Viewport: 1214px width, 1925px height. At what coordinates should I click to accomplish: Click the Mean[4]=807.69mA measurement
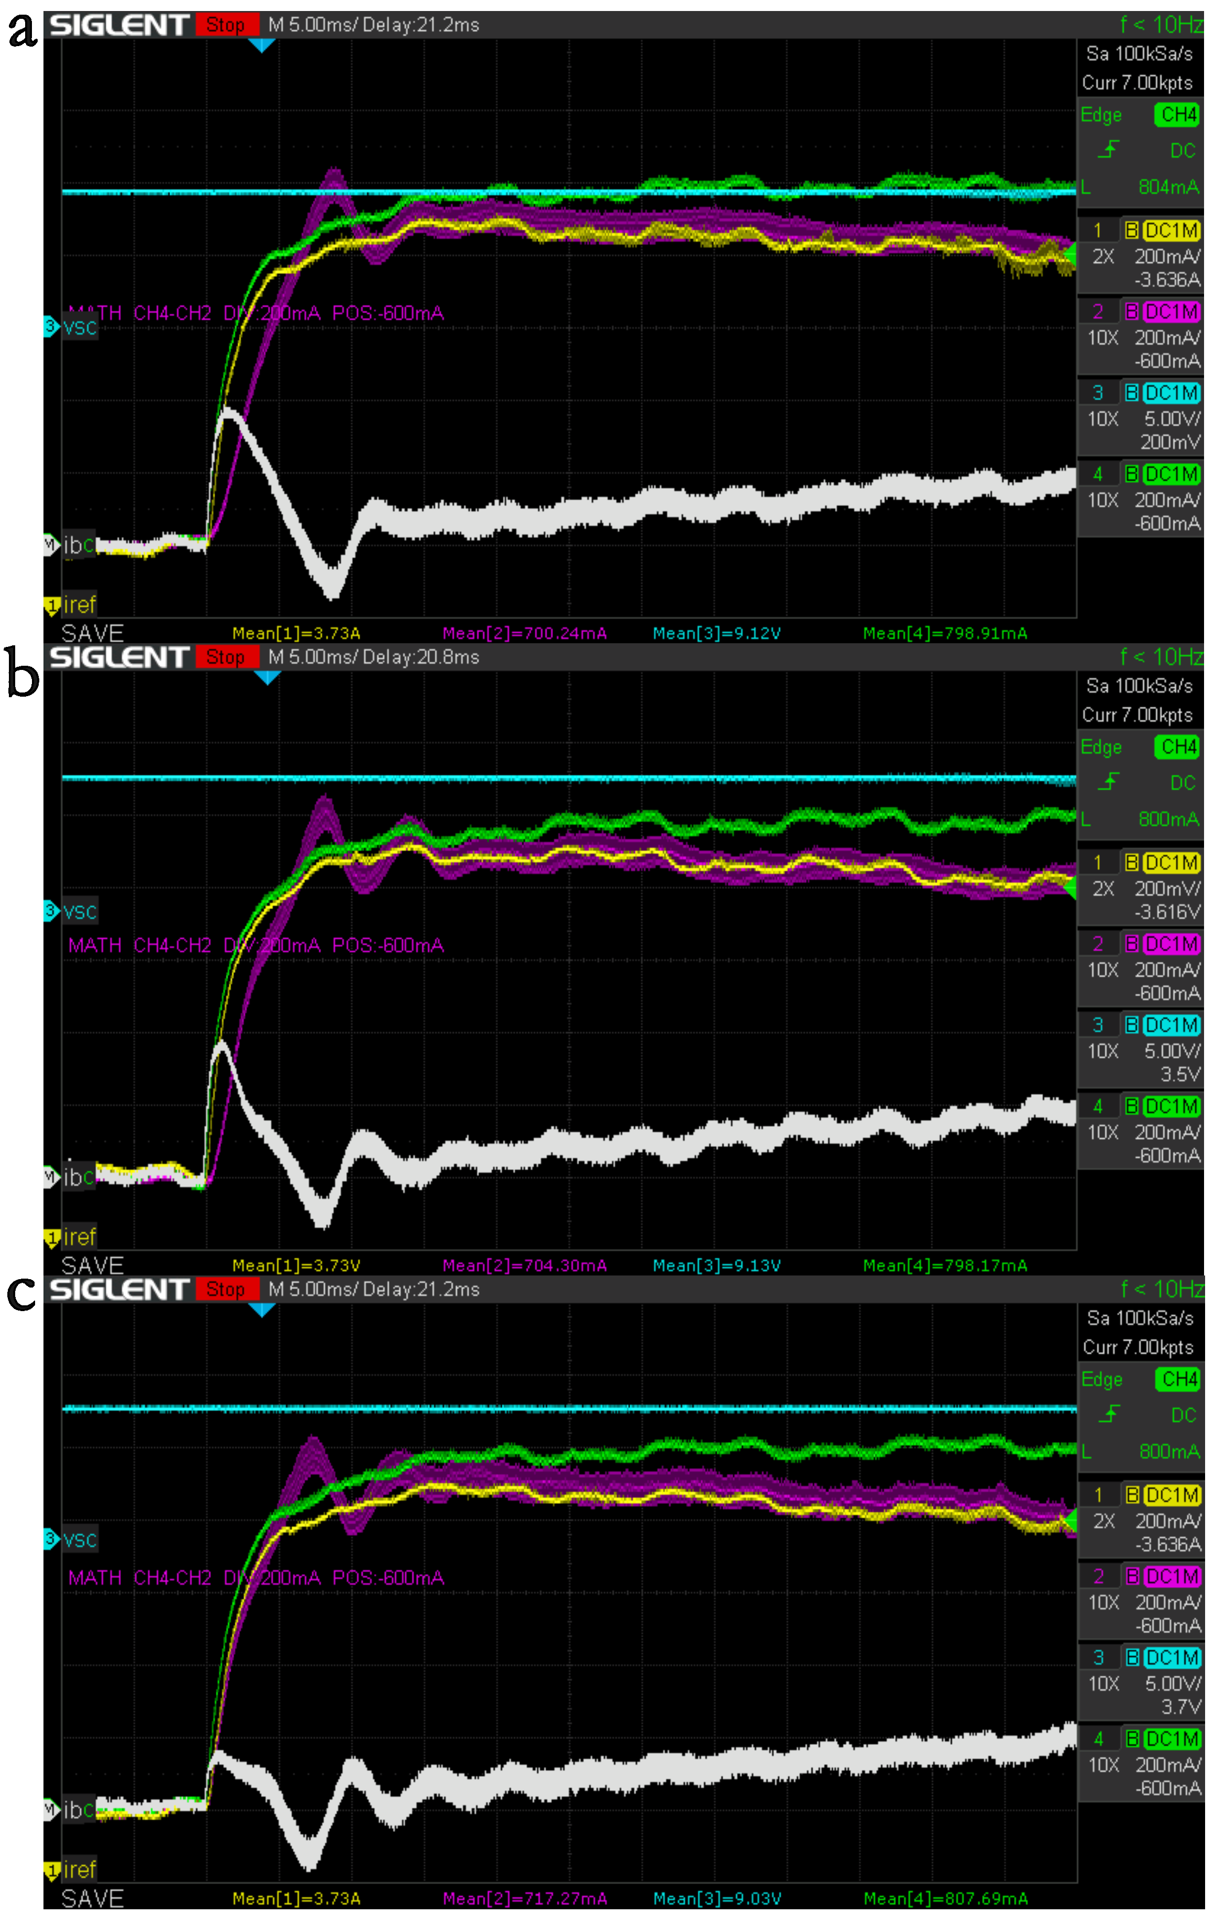pos(946,1899)
